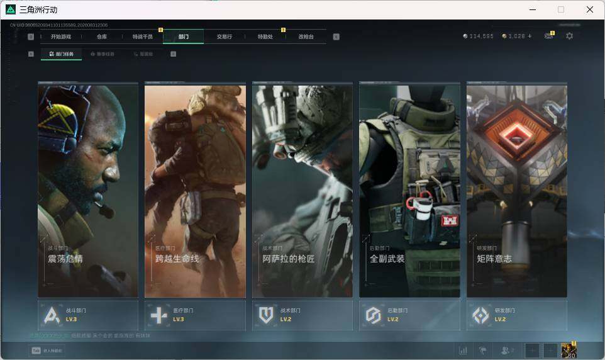Open the 特战干员 tab
The width and height of the screenshot is (605, 360).
[143, 37]
